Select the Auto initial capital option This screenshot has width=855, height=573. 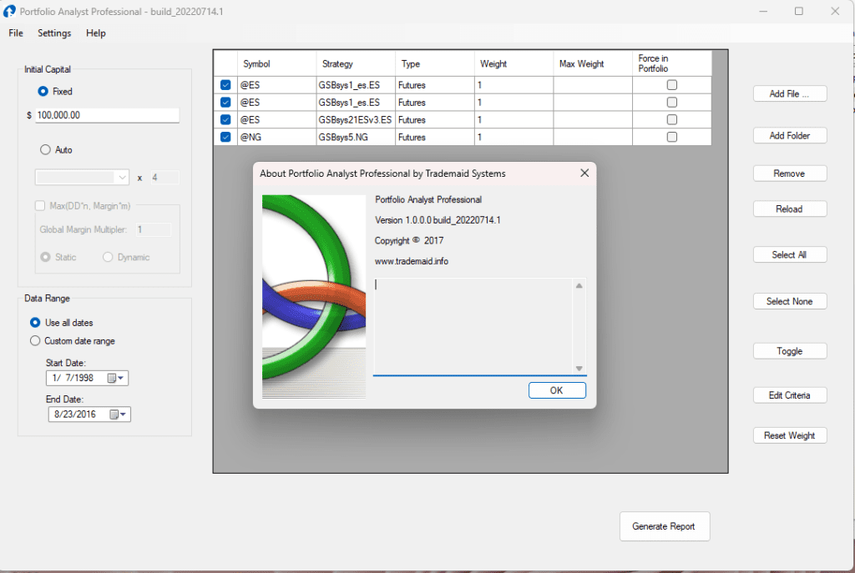[x=45, y=150]
